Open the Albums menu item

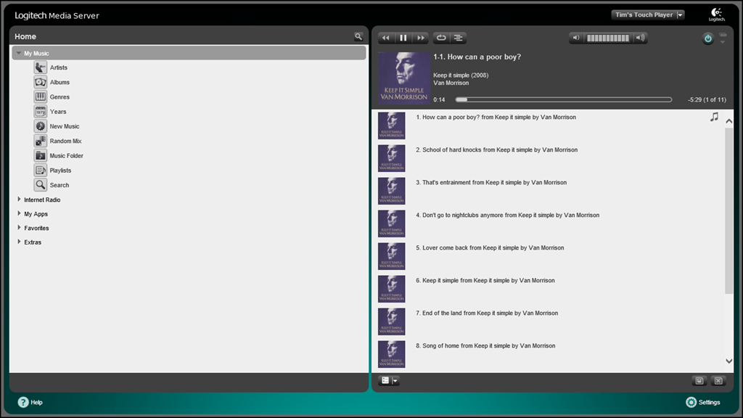coord(59,82)
